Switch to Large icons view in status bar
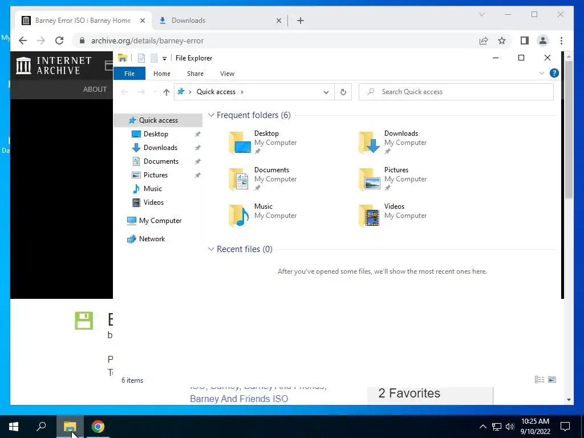Screen dimensions: 584x438 pyautogui.click(x=552, y=379)
